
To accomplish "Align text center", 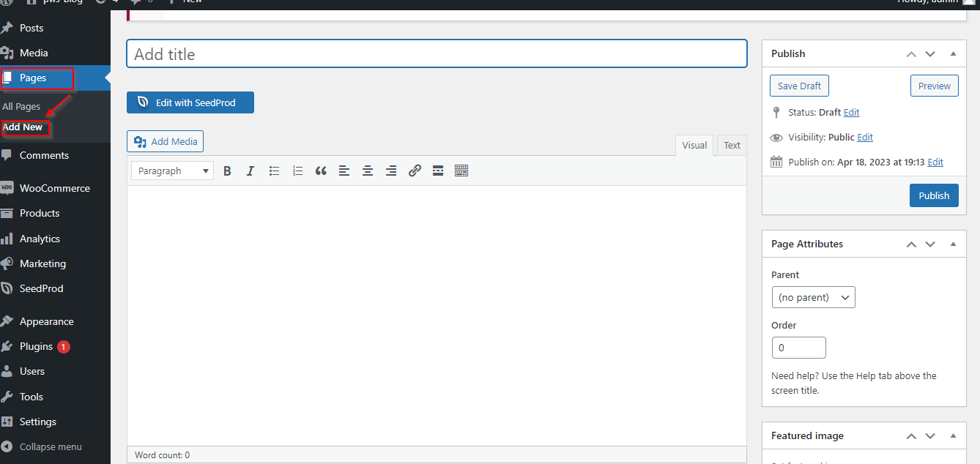I will [x=368, y=171].
